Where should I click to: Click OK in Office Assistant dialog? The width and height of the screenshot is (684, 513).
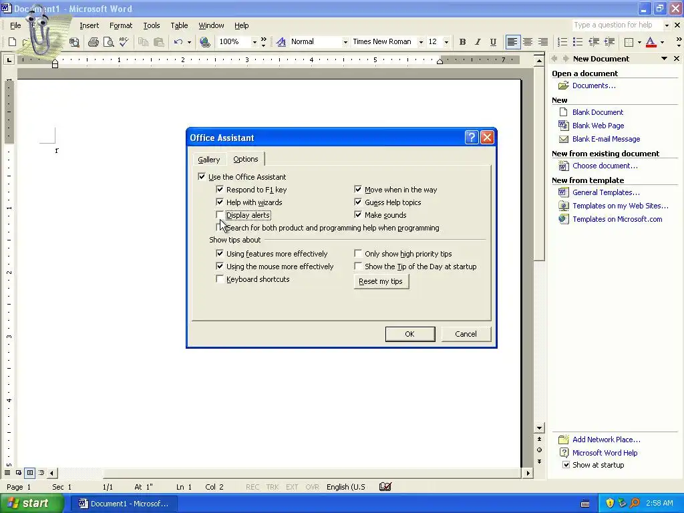click(x=409, y=334)
